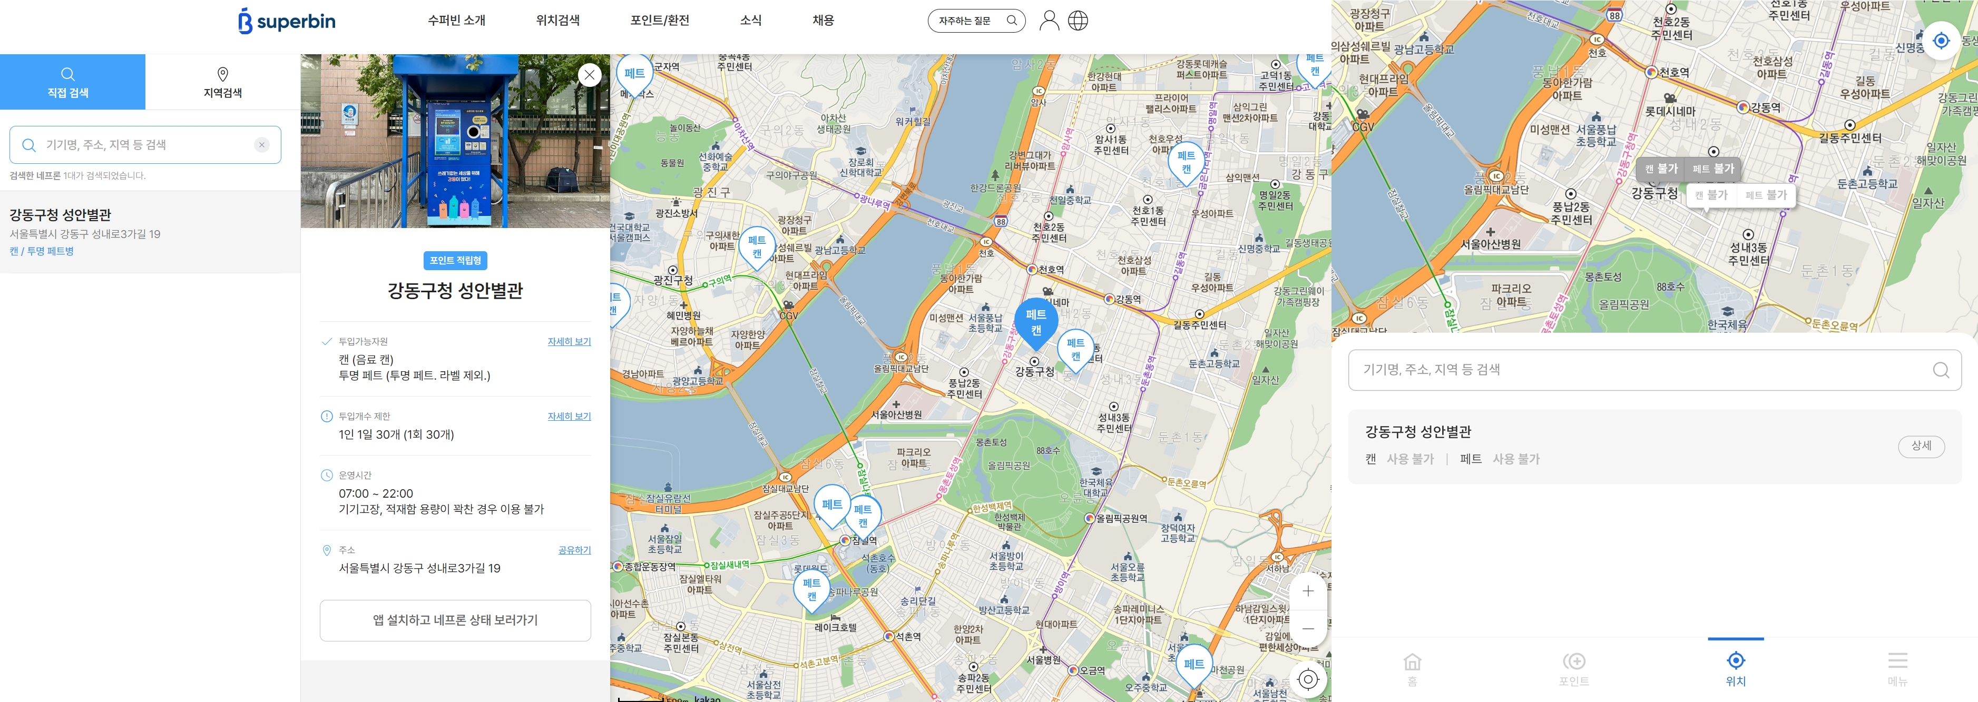
Task: Close the 강동구청 성안별관 detail panel
Action: pos(589,74)
